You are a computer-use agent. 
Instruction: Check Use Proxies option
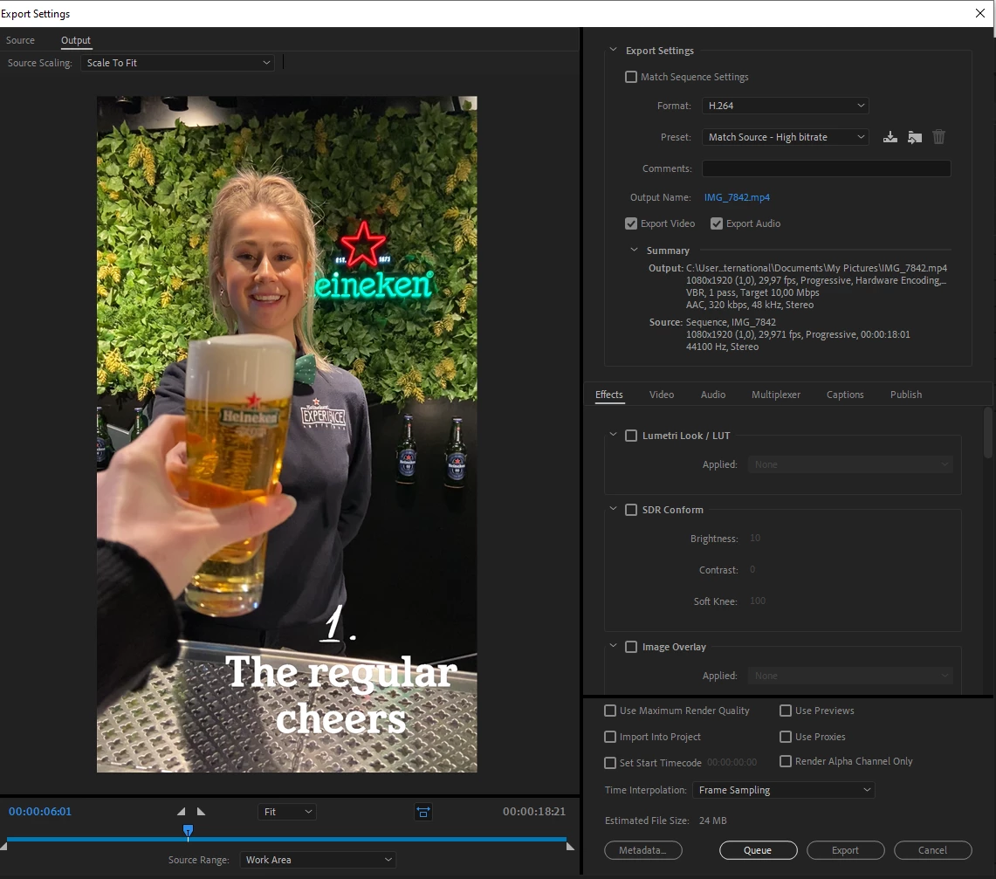(785, 737)
